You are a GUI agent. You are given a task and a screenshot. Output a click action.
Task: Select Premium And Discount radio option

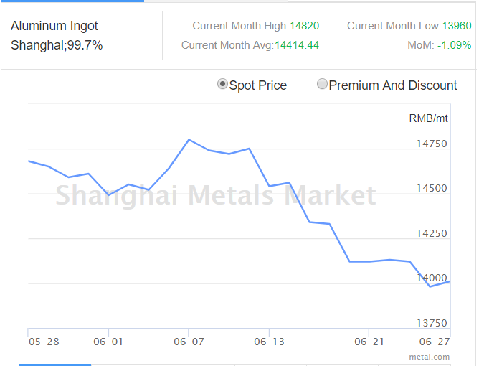(x=322, y=84)
